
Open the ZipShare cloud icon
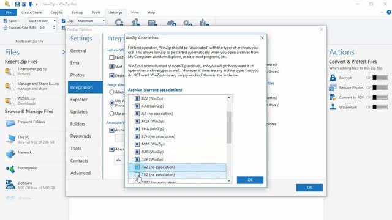tap(10, 185)
